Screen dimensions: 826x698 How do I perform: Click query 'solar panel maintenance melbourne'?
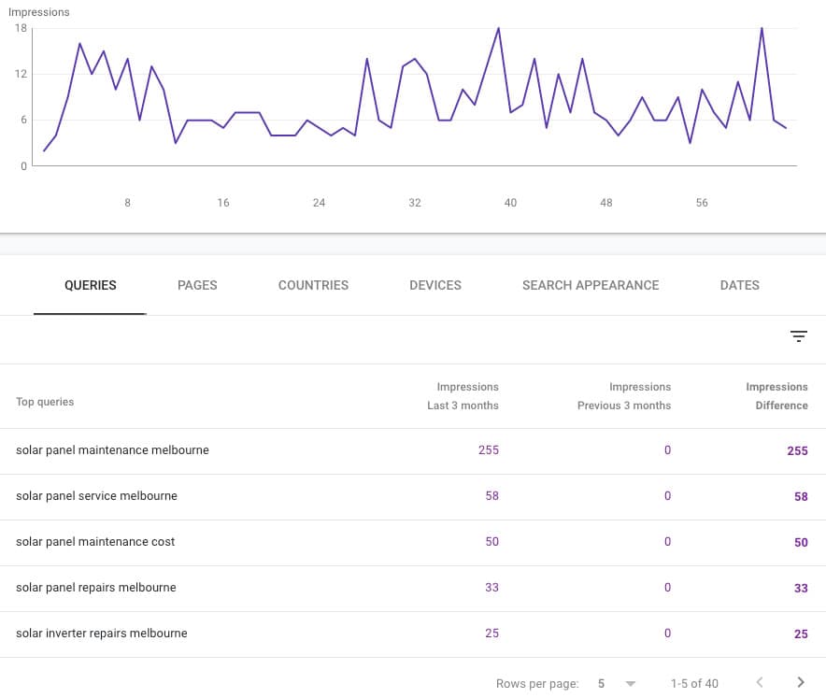[x=112, y=450]
